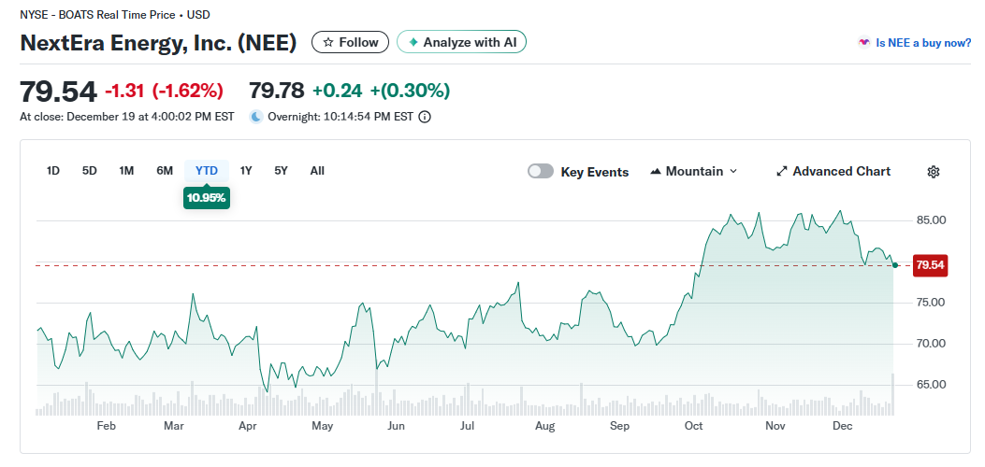Click the Mountain chart type icon
Screen dimensions: 985x467
point(656,172)
